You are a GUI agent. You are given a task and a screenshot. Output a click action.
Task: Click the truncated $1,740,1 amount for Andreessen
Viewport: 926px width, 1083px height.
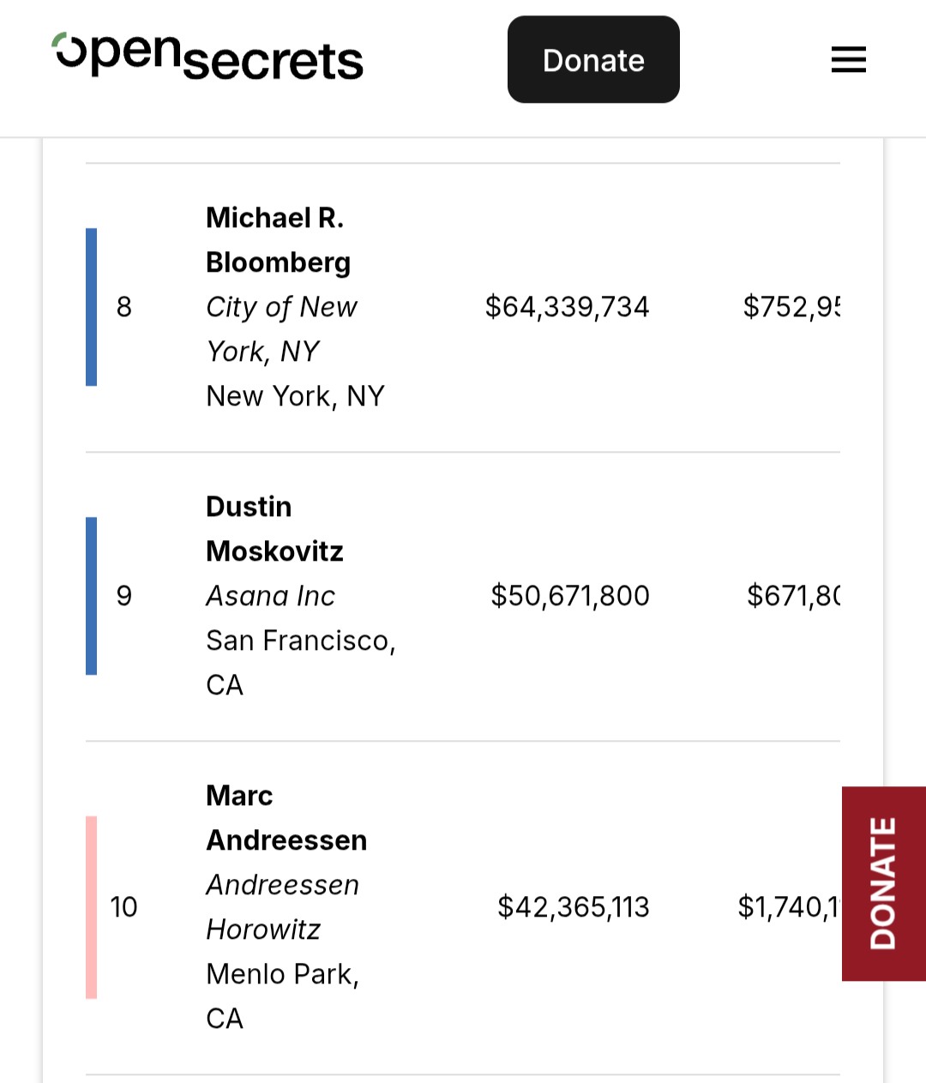[789, 907]
